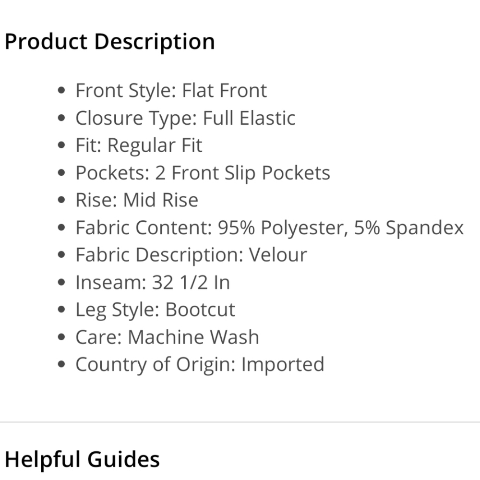Select the divider line above Helpful Guides
The height and width of the screenshot is (480, 480).
point(240,422)
